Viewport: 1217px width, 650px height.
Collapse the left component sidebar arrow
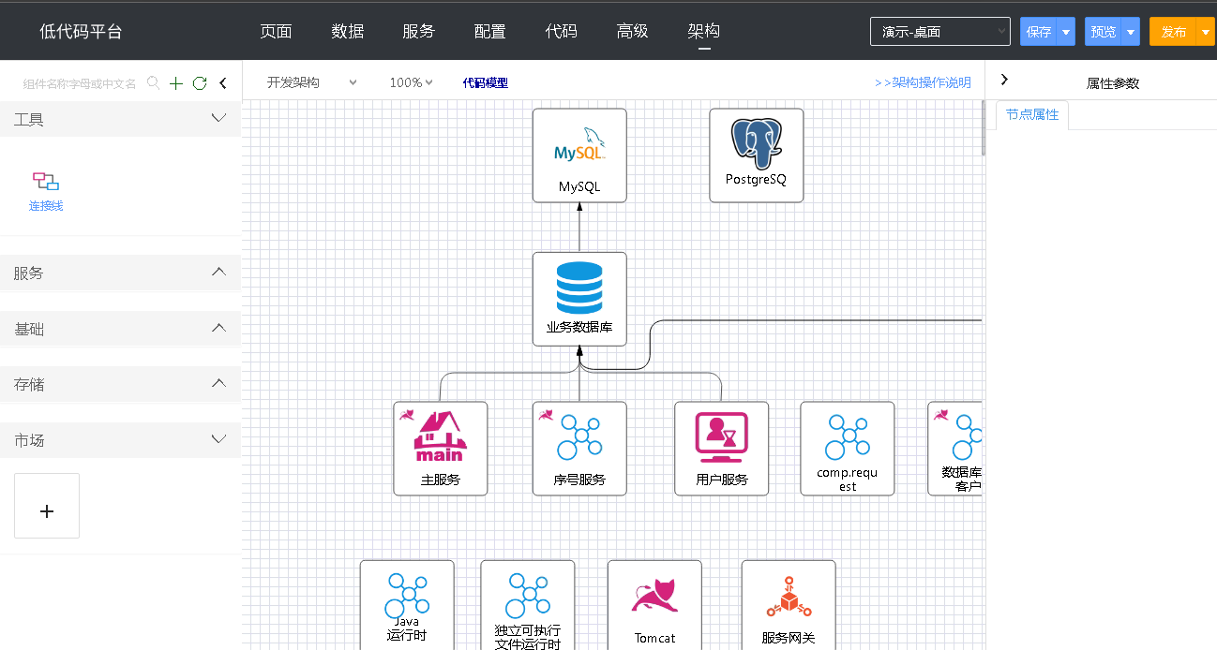223,83
